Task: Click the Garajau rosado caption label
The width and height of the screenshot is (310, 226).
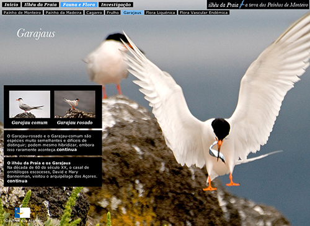Action: pyautogui.click(x=75, y=123)
